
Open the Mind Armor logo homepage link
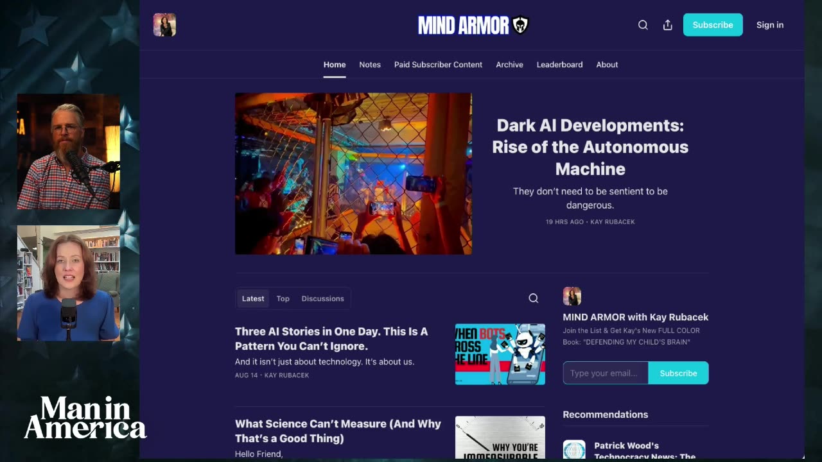tap(473, 25)
